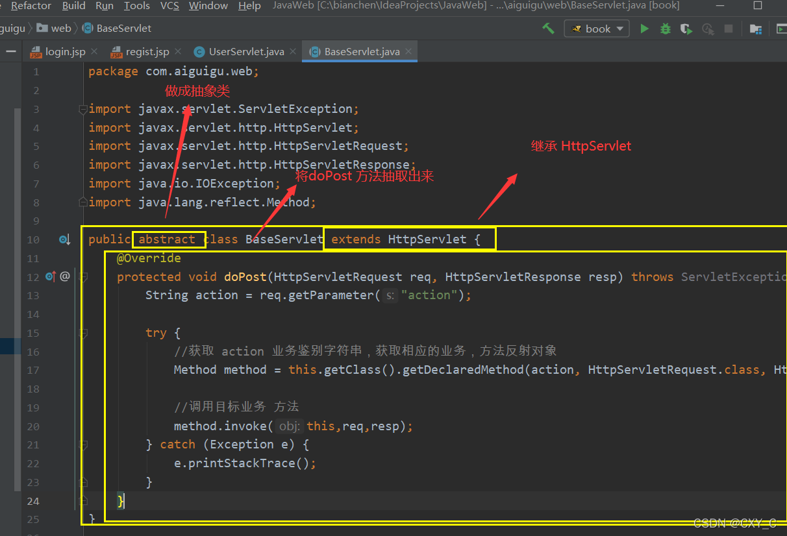This screenshot has width=787, height=536.
Task: Close the BaseServlet.java tab
Action: pos(408,51)
